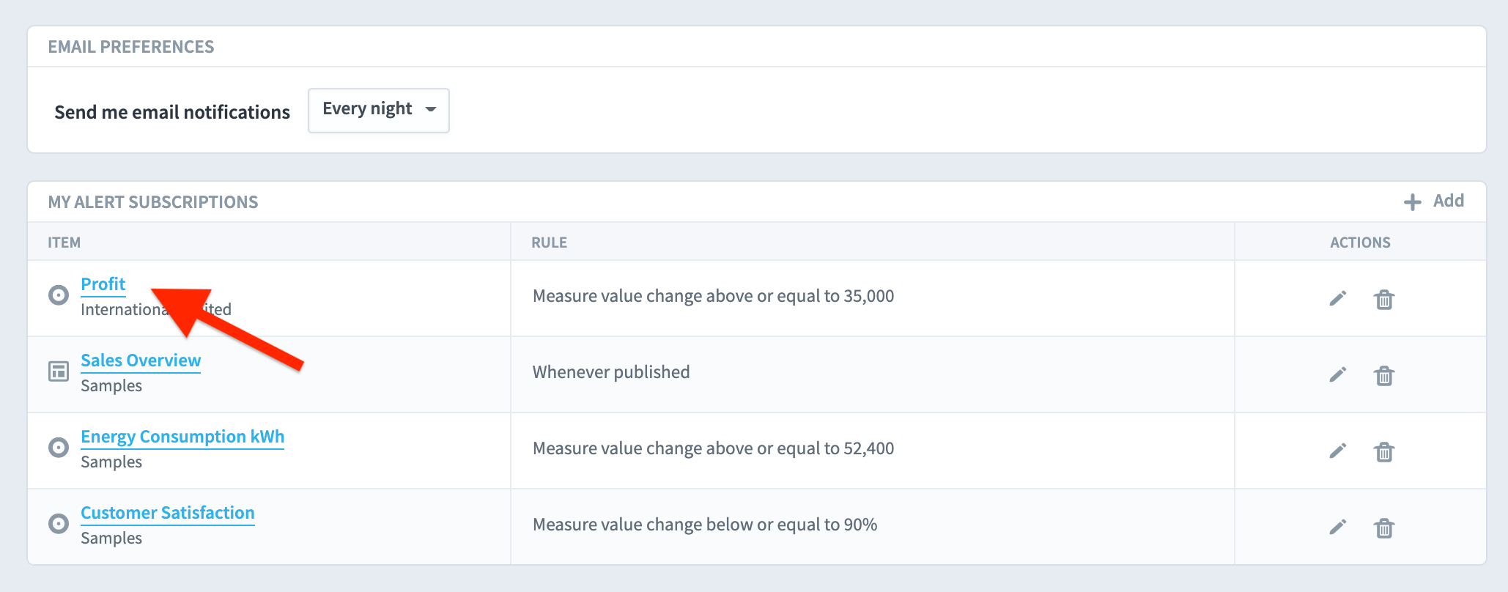Click the plus icon beside Add

coord(1413,202)
